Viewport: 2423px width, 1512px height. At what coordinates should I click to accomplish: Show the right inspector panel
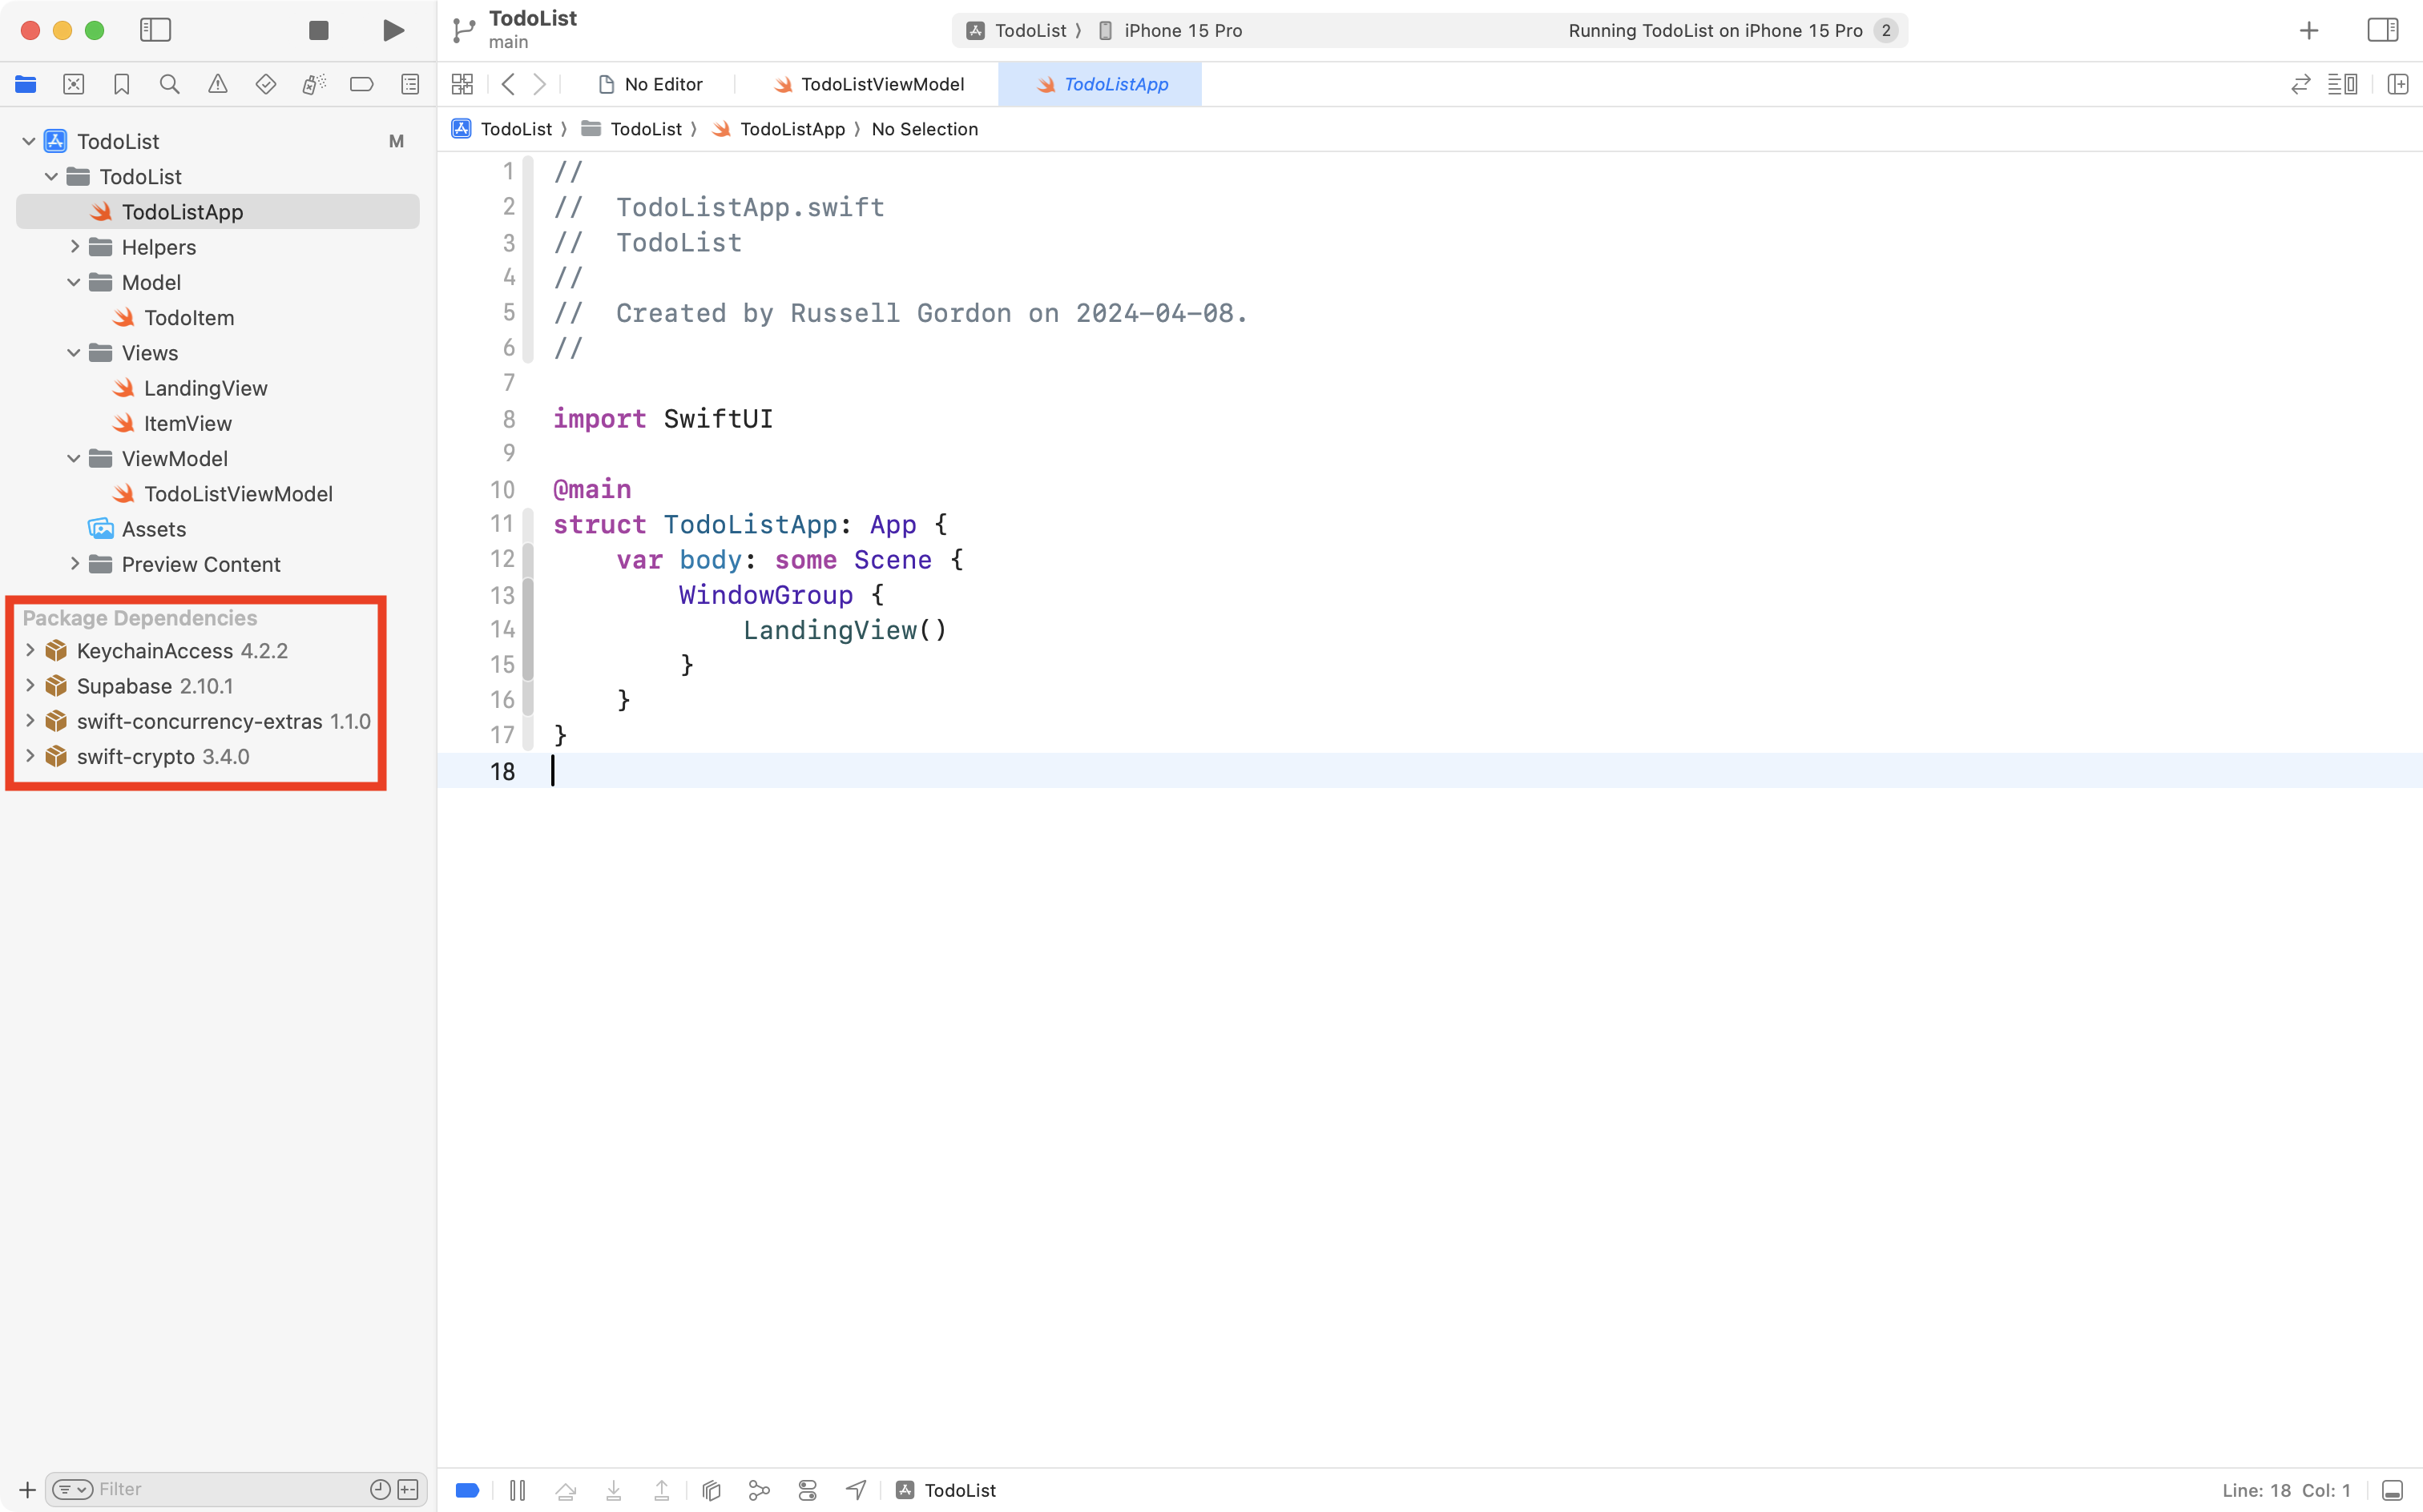[x=2384, y=30]
